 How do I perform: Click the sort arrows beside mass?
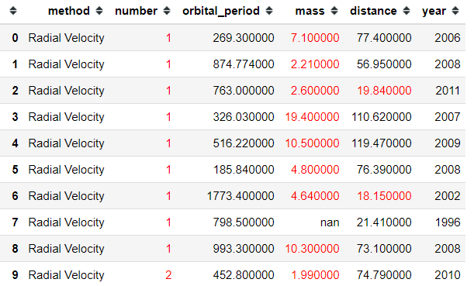tap(334, 11)
